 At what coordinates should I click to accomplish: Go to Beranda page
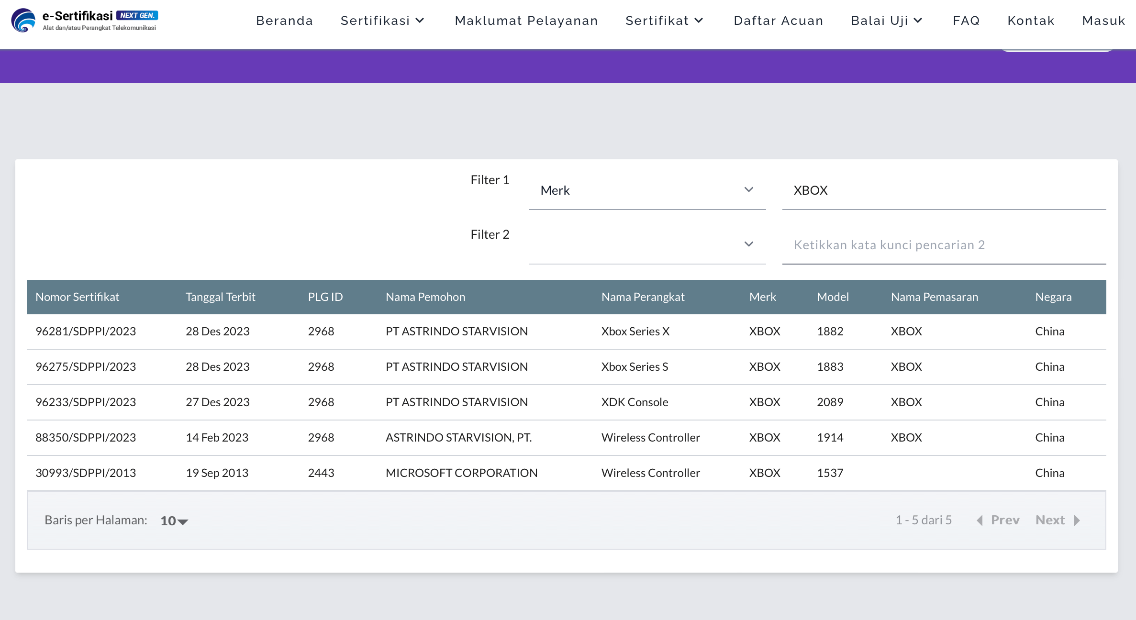click(285, 21)
